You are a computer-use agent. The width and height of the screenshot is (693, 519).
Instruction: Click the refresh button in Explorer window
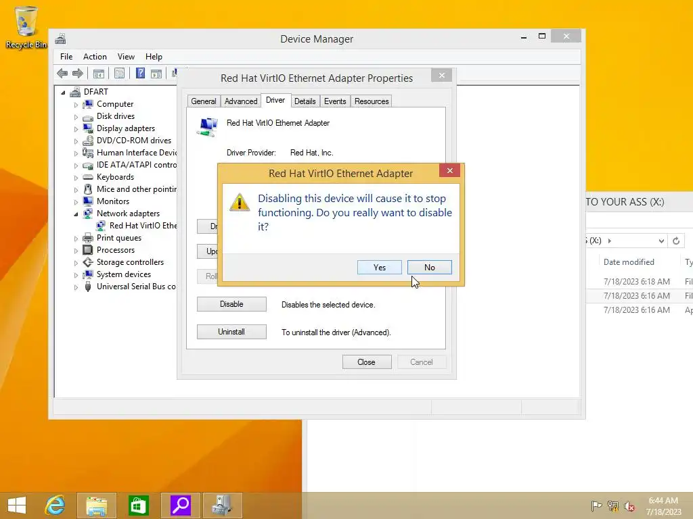676,241
